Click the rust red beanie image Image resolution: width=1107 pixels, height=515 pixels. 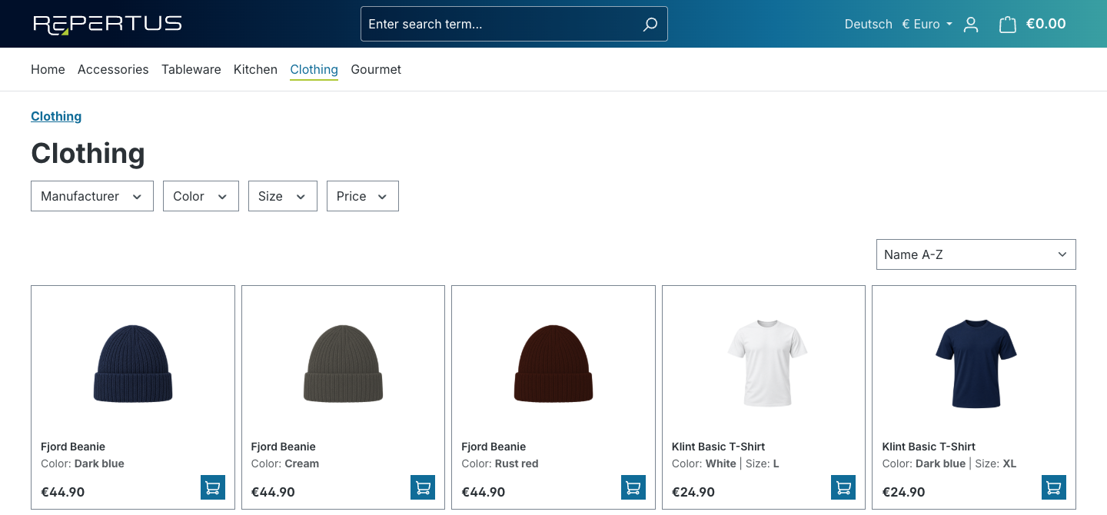(x=553, y=364)
